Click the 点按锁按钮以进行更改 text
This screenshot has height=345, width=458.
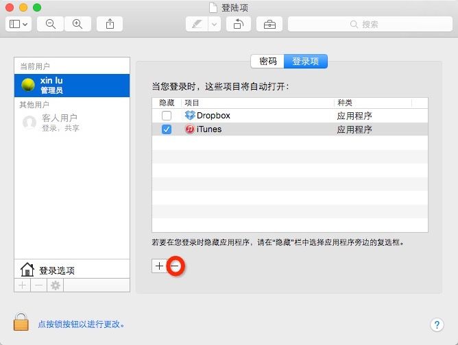click(x=81, y=324)
